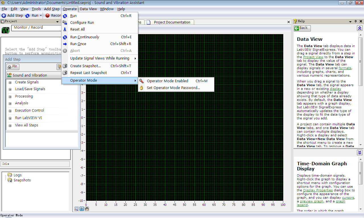Click the Reset All down-arrow icon
364x218 pixels.
[65, 29]
